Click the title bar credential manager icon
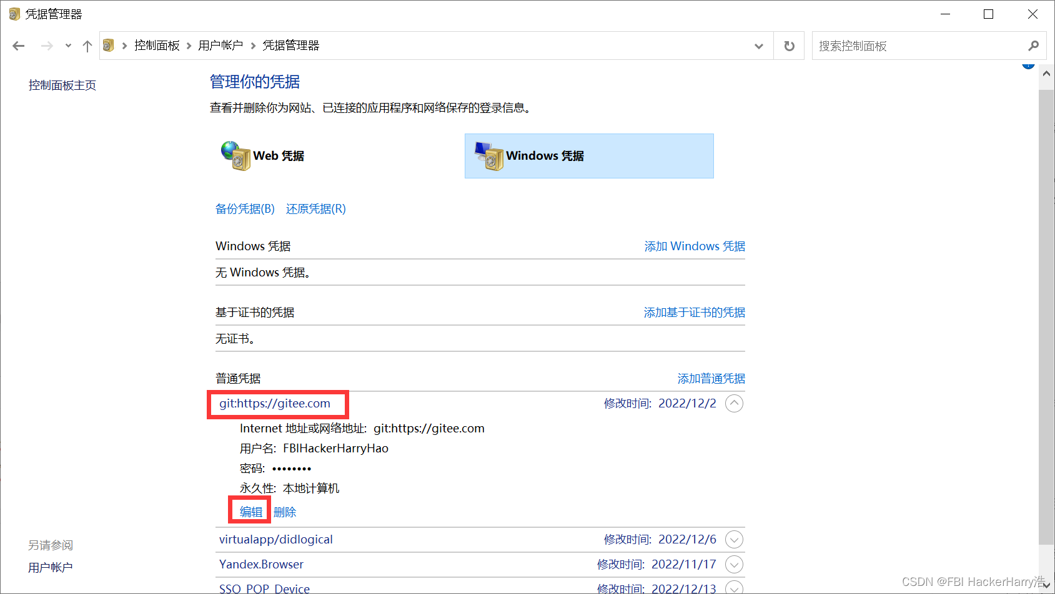The width and height of the screenshot is (1055, 594). pos(14,14)
